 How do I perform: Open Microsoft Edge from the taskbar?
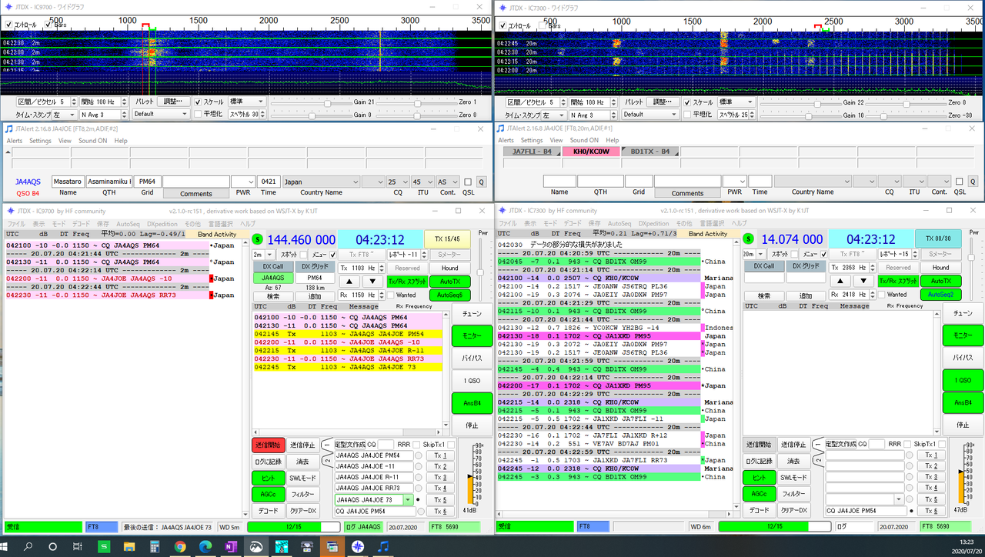[205, 546]
